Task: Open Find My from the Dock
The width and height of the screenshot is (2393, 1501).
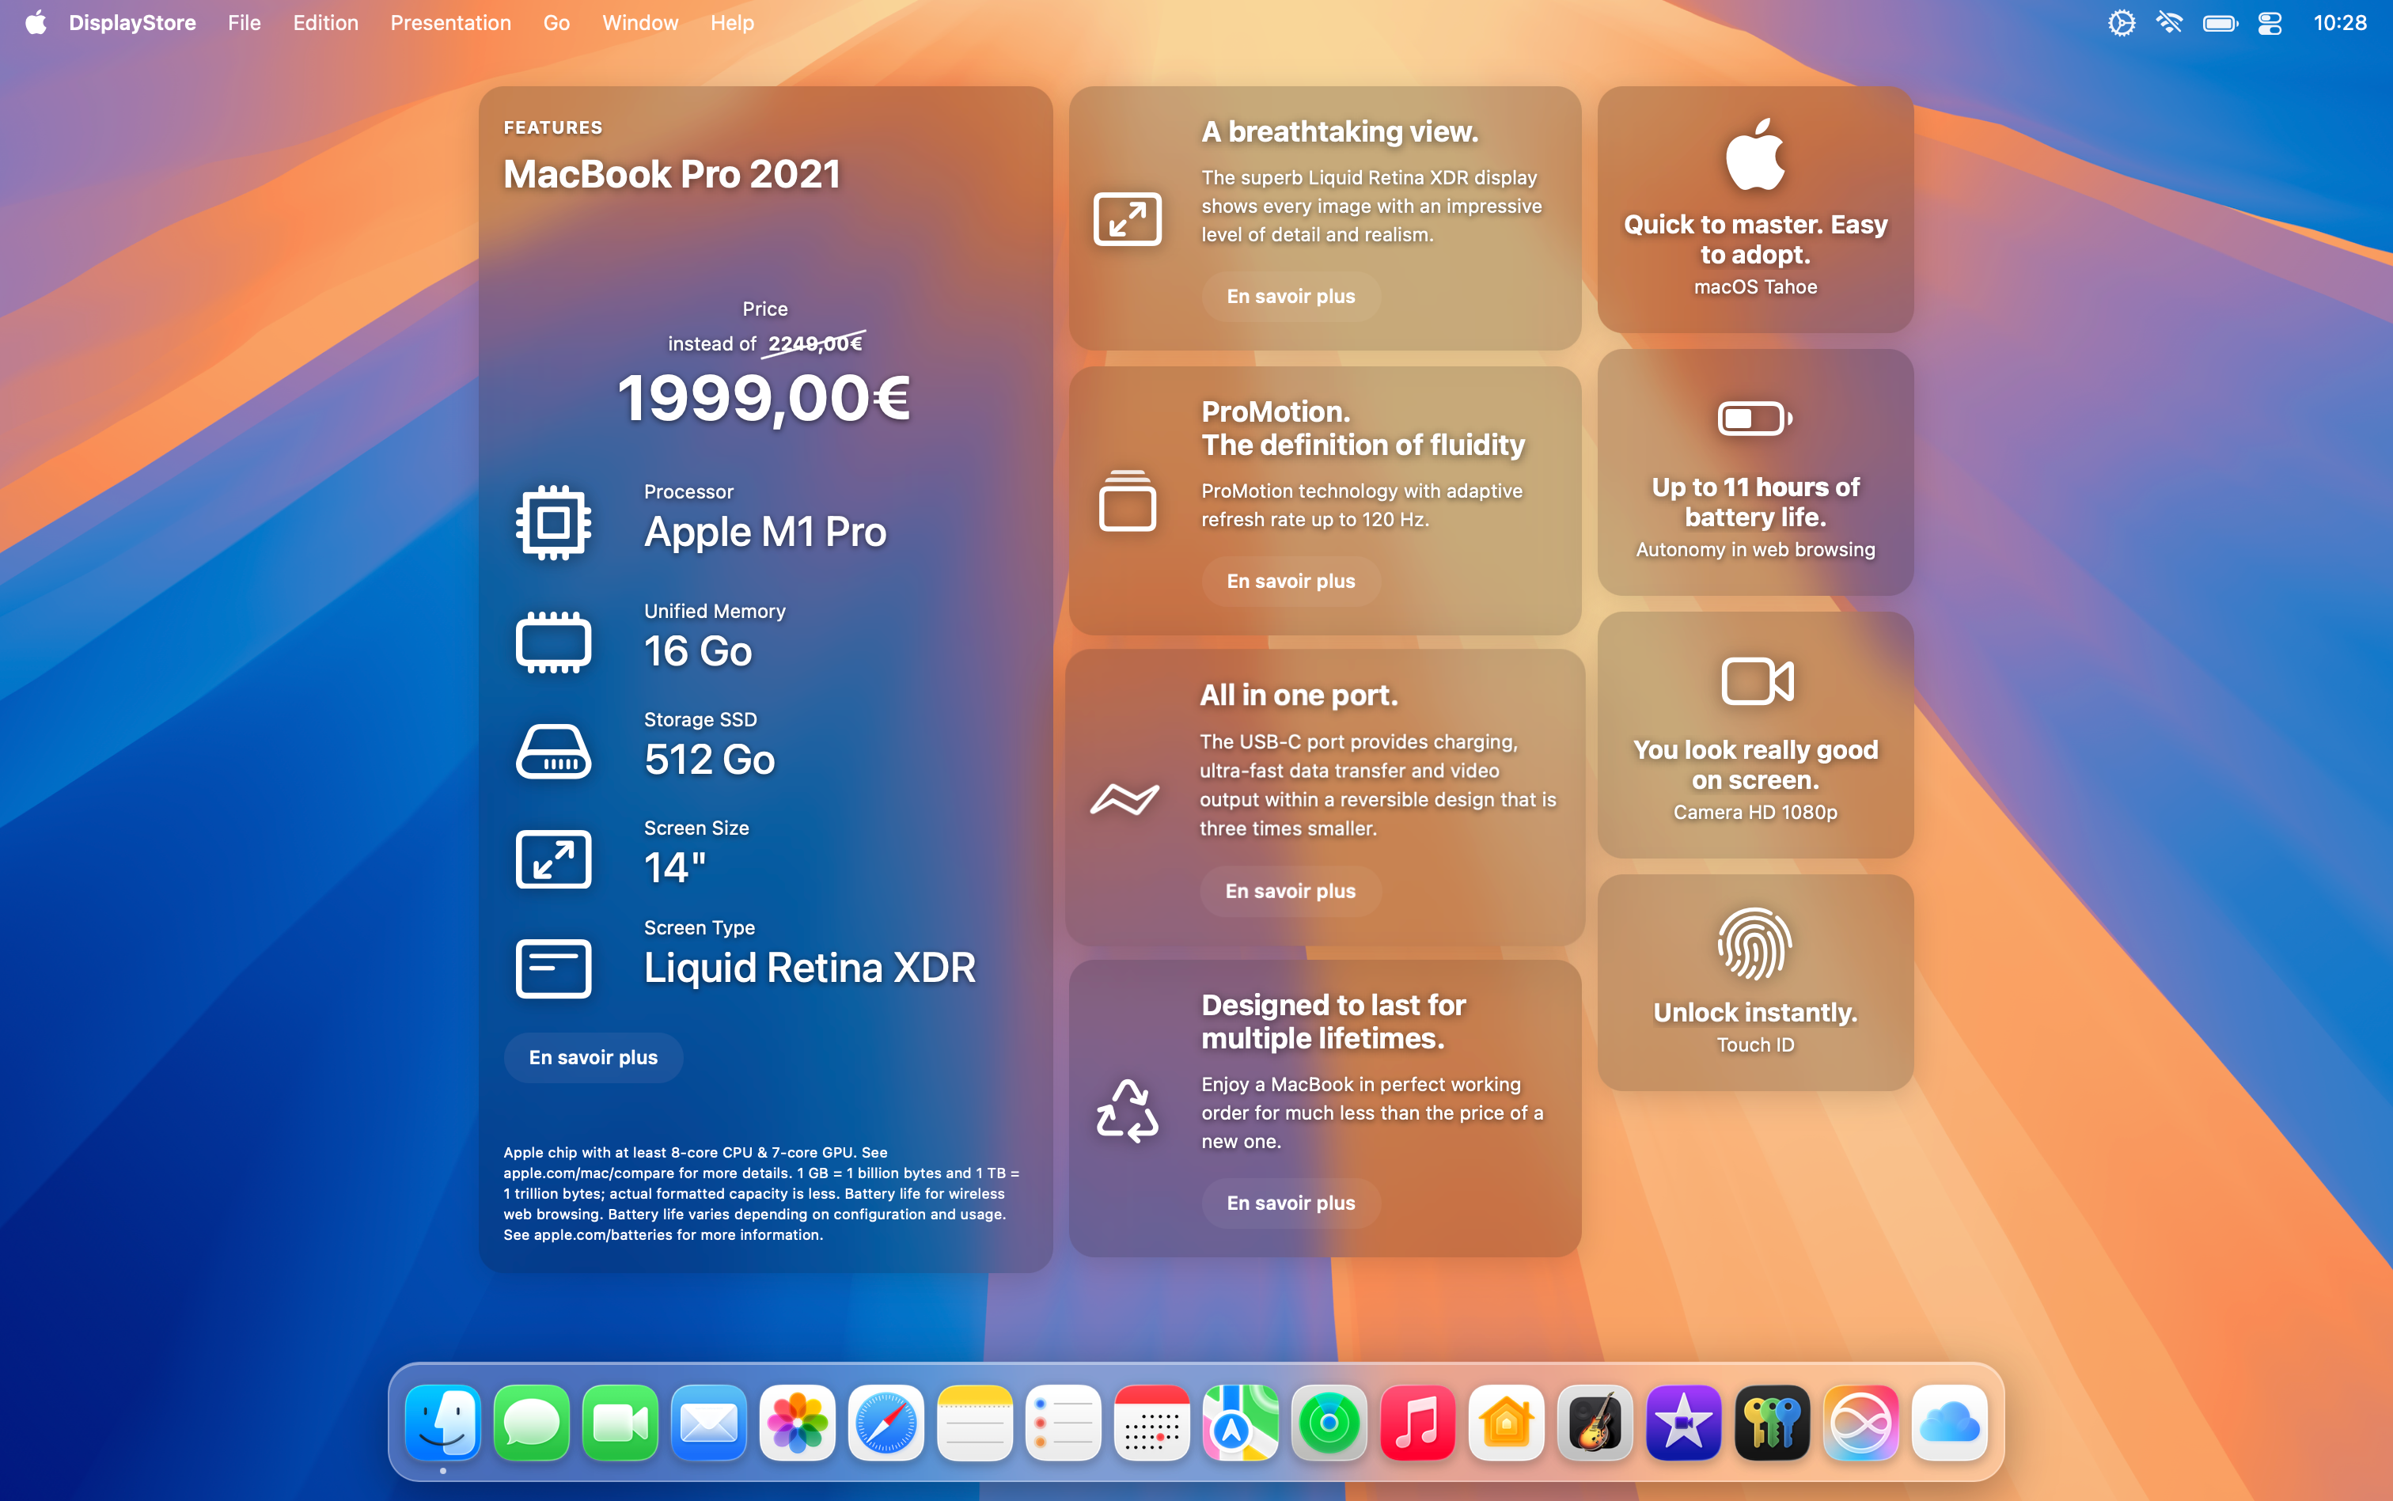Action: pyautogui.click(x=1329, y=1423)
